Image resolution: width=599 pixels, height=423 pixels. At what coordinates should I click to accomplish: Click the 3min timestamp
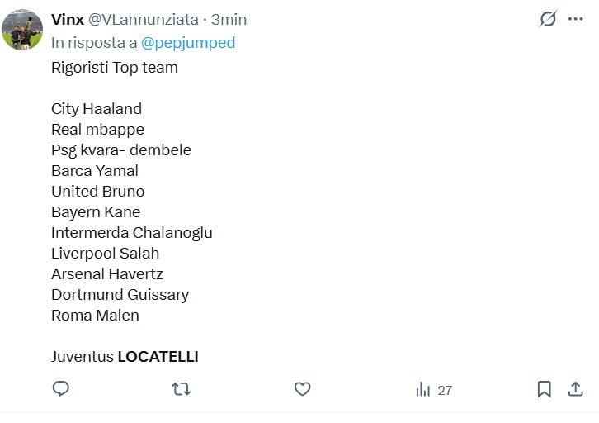tap(229, 19)
